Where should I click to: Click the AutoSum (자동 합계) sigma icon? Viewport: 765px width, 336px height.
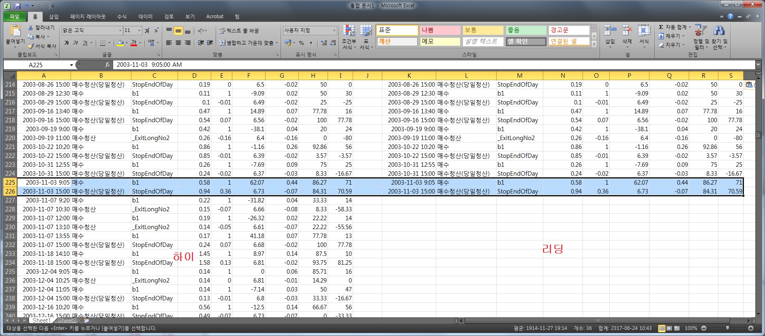661,27
